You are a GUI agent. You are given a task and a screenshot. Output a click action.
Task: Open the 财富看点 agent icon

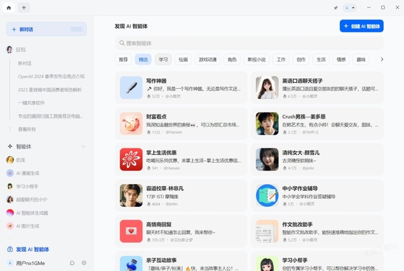[131, 123]
